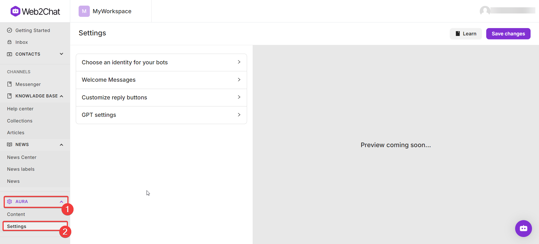Expand the GPT settings section
The image size is (539, 244).
[161, 115]
